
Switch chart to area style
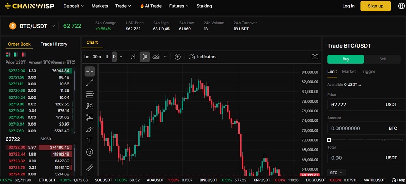156,57
